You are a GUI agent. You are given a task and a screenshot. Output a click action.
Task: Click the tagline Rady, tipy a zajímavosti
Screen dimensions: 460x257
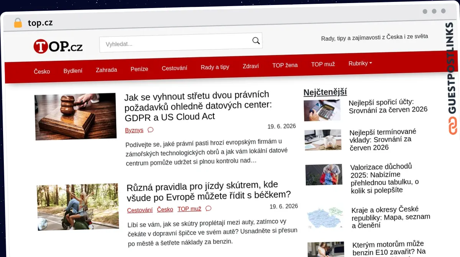pyautogui.click(x=375, y=37)
